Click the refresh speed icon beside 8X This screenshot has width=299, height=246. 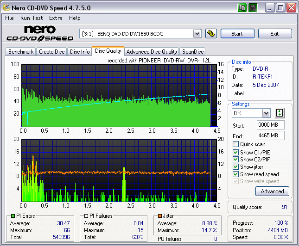tap(280, 113)
